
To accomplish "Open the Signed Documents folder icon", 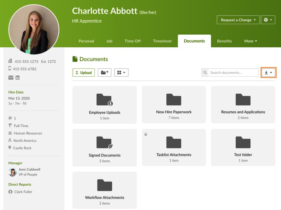I will tap(104, 143).
